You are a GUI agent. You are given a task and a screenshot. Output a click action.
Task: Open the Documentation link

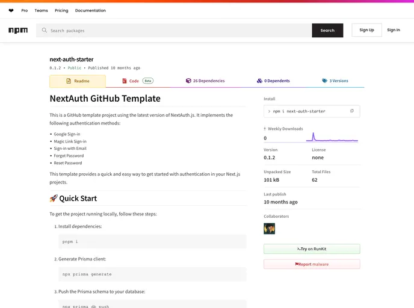90,11
